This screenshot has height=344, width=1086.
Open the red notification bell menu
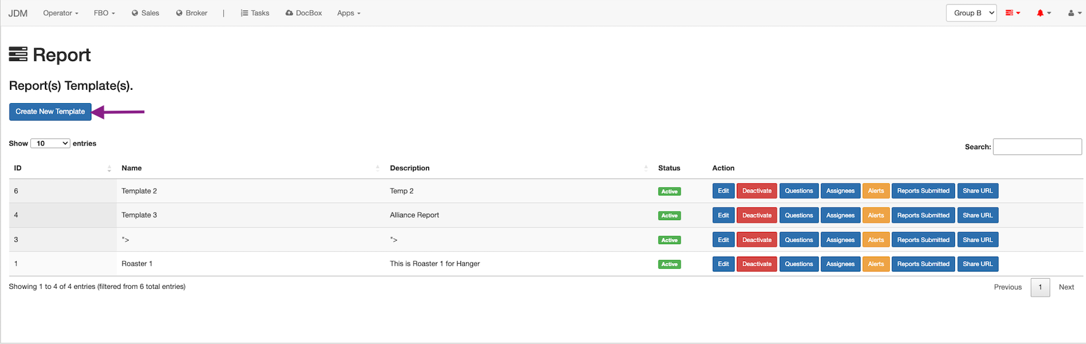tap(1043, 13)
